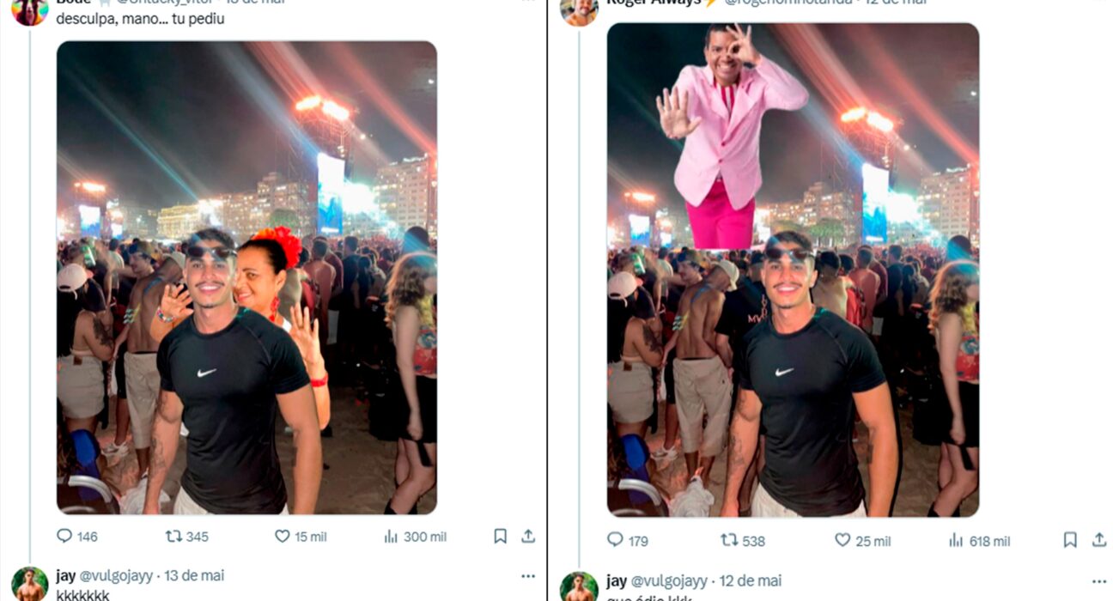Open view stats showing 618 mil

point(958,540)
